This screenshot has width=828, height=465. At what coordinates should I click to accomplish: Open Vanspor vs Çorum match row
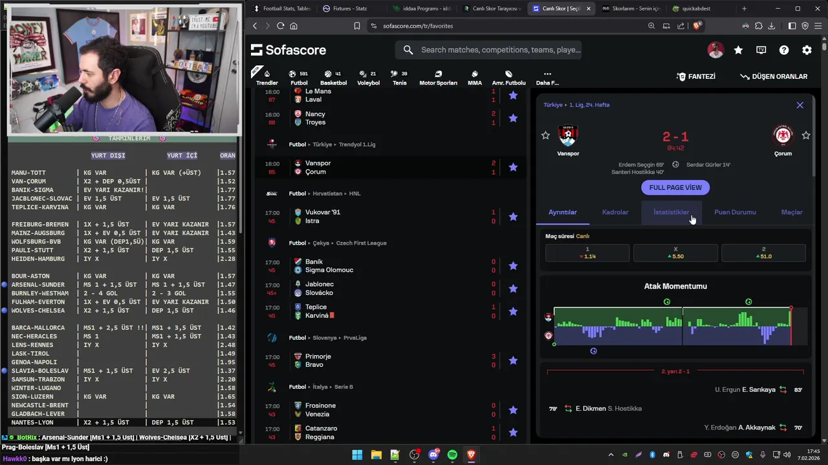coord(390,167)
